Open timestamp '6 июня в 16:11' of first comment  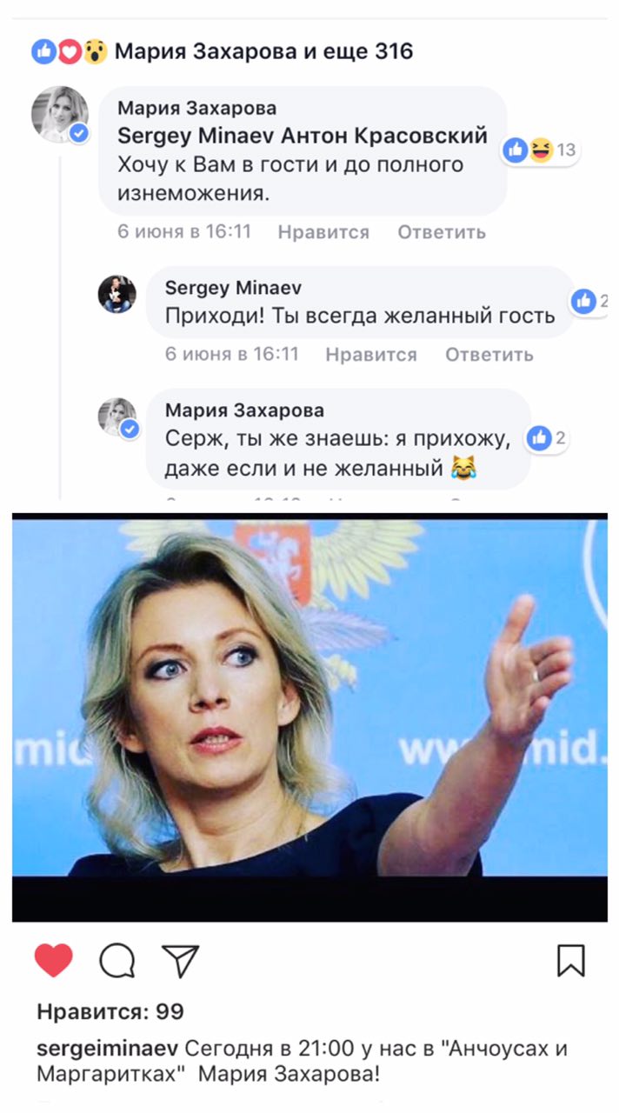coord(184,232)
